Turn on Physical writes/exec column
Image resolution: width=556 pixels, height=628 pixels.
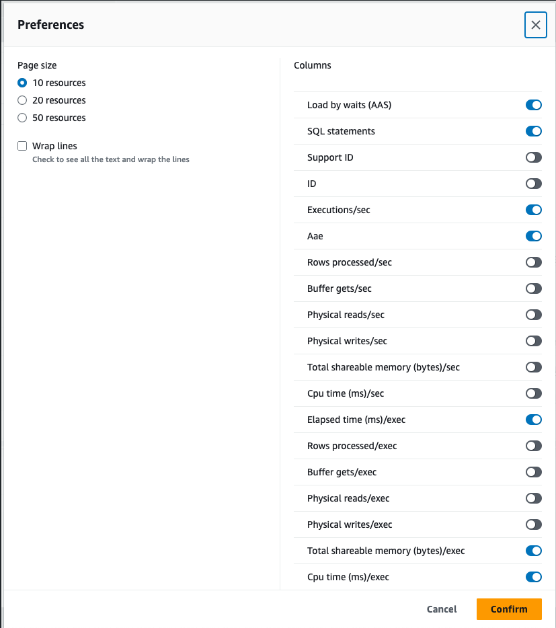[x=533, y=524]
